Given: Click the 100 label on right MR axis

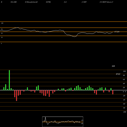Looking at the screenshot, I should pos(124,71).
